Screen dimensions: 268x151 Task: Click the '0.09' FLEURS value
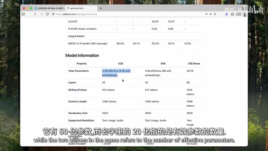tap(170, 29)
